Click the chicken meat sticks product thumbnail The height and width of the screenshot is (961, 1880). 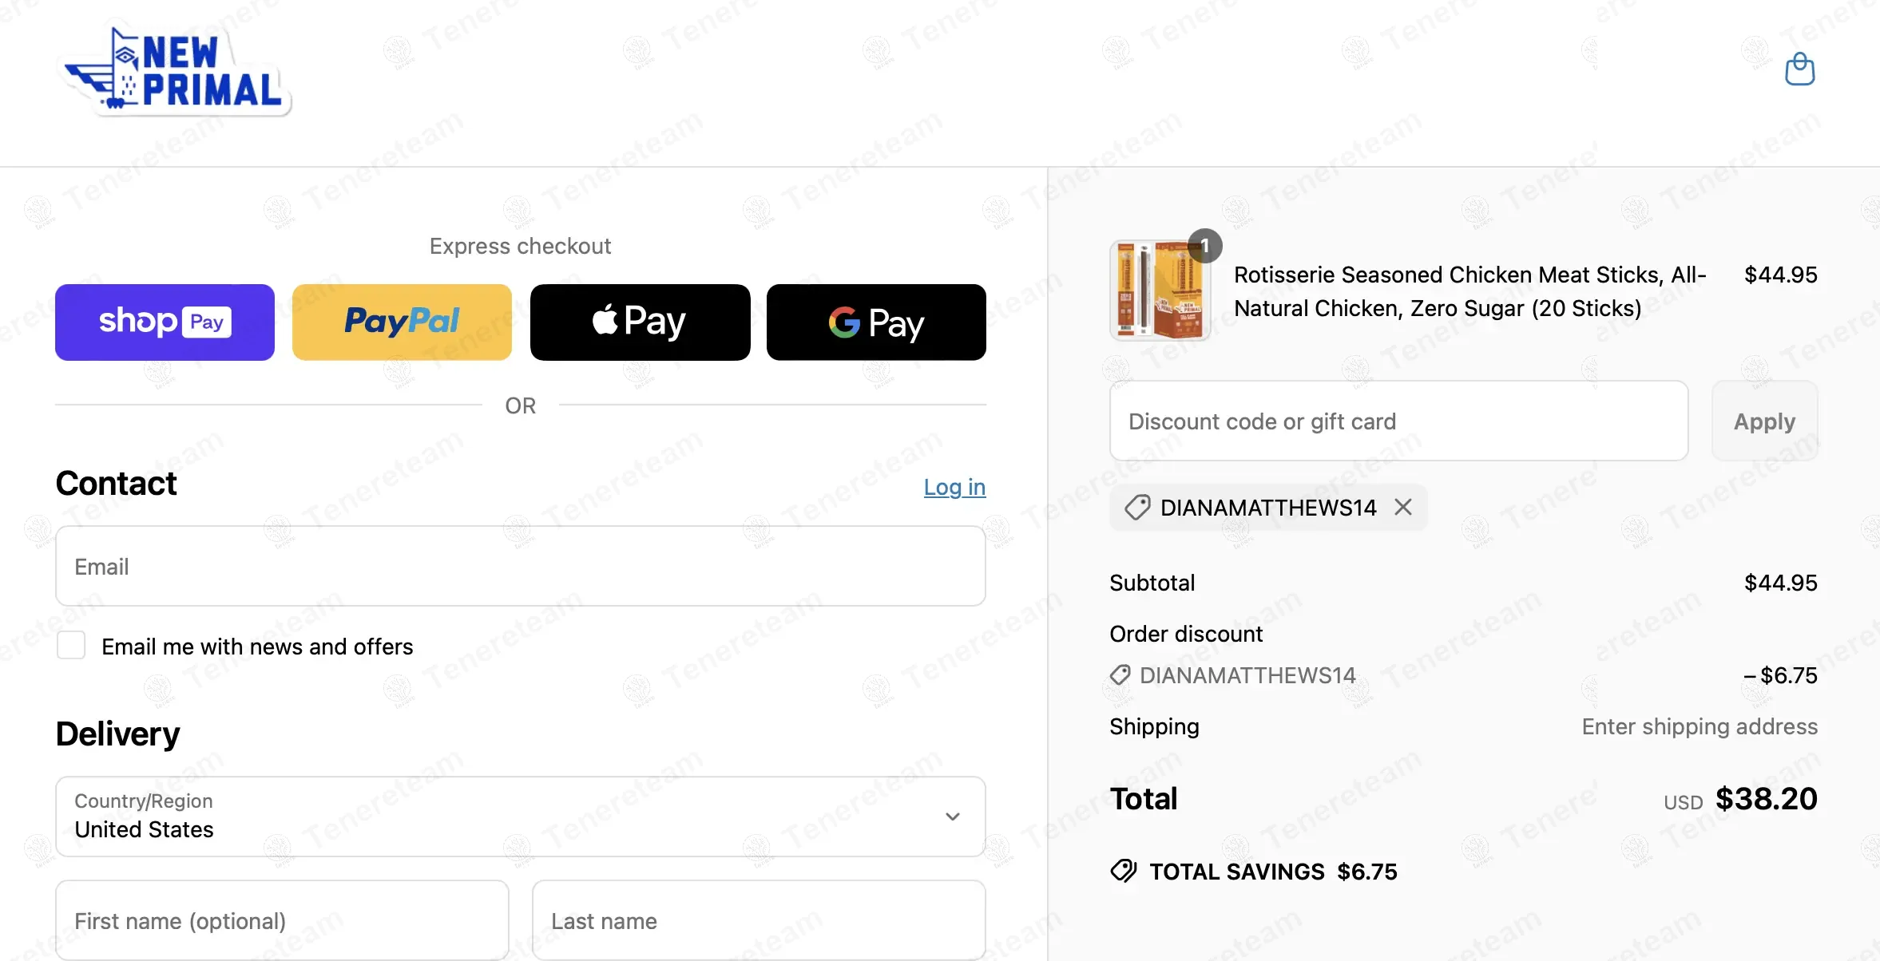point(1160,290)
